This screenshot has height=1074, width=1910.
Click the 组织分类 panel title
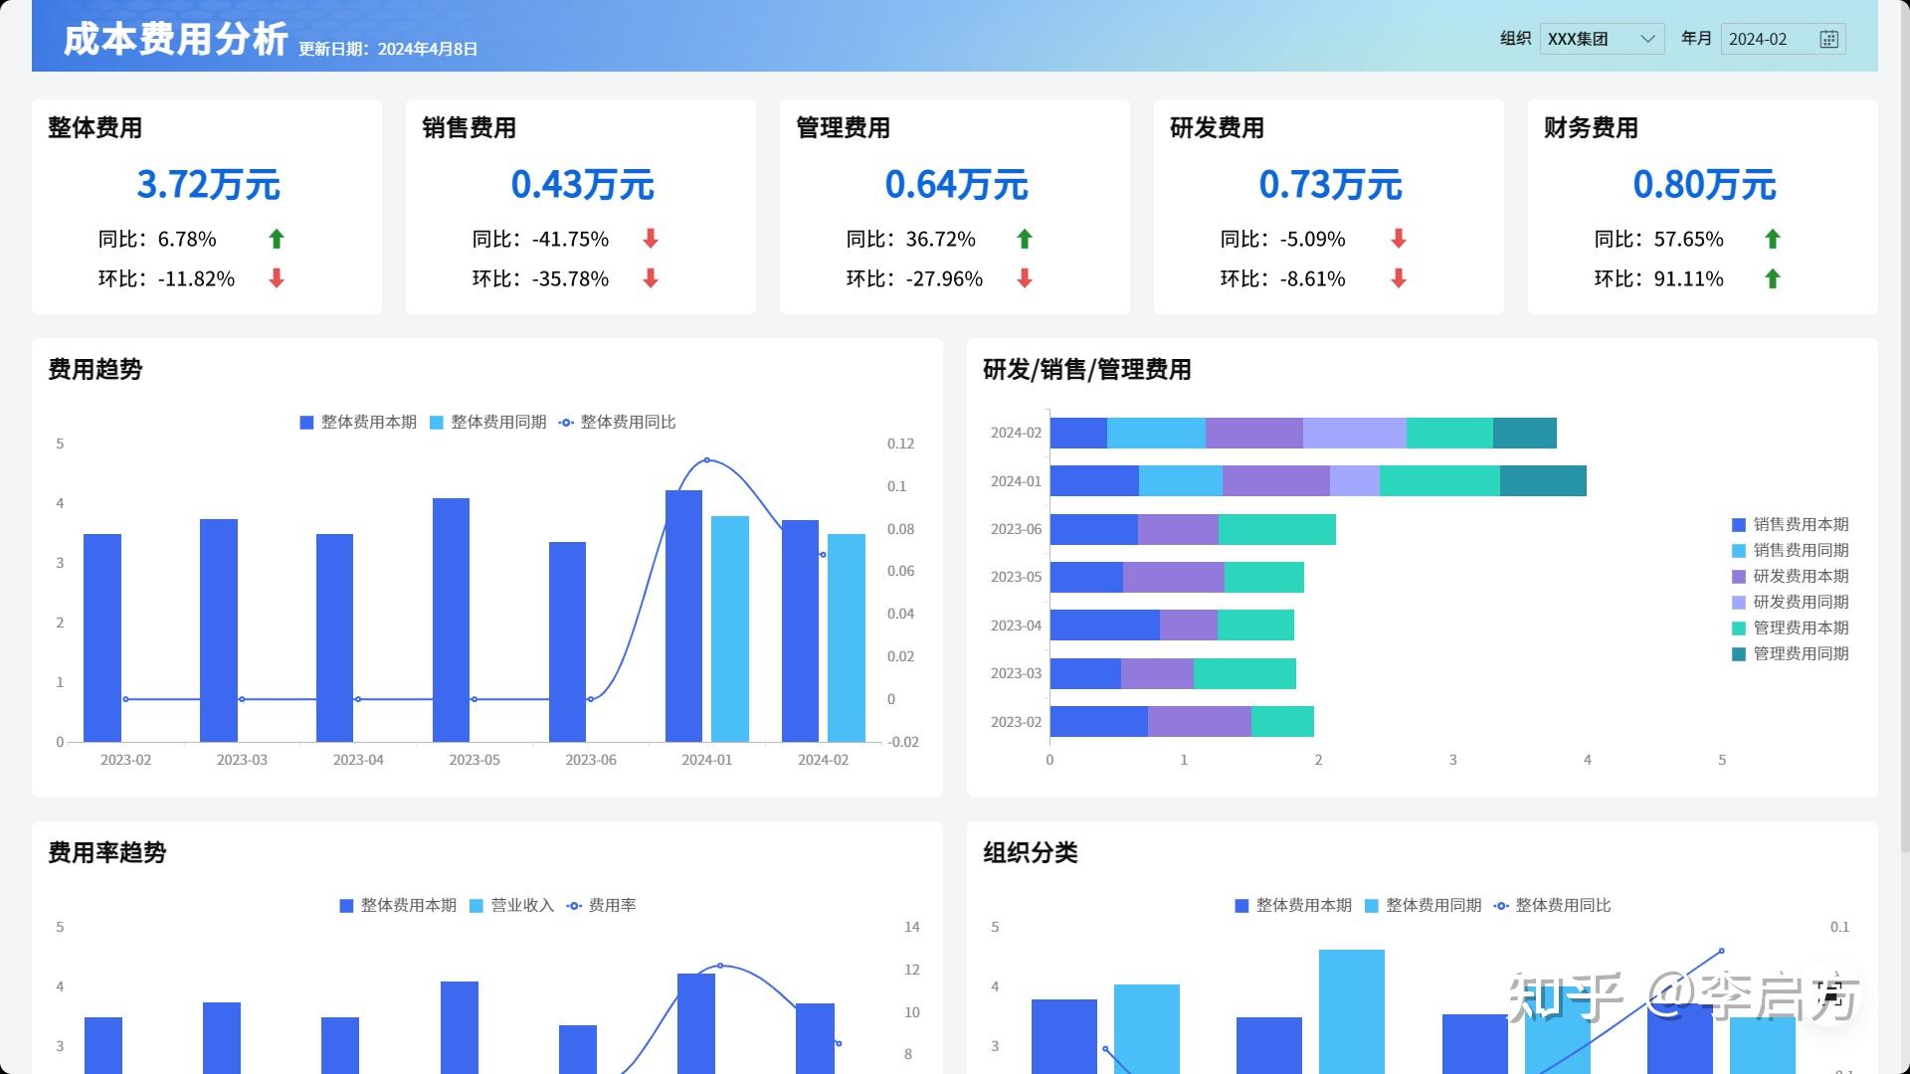click(x=1031, y=853)
